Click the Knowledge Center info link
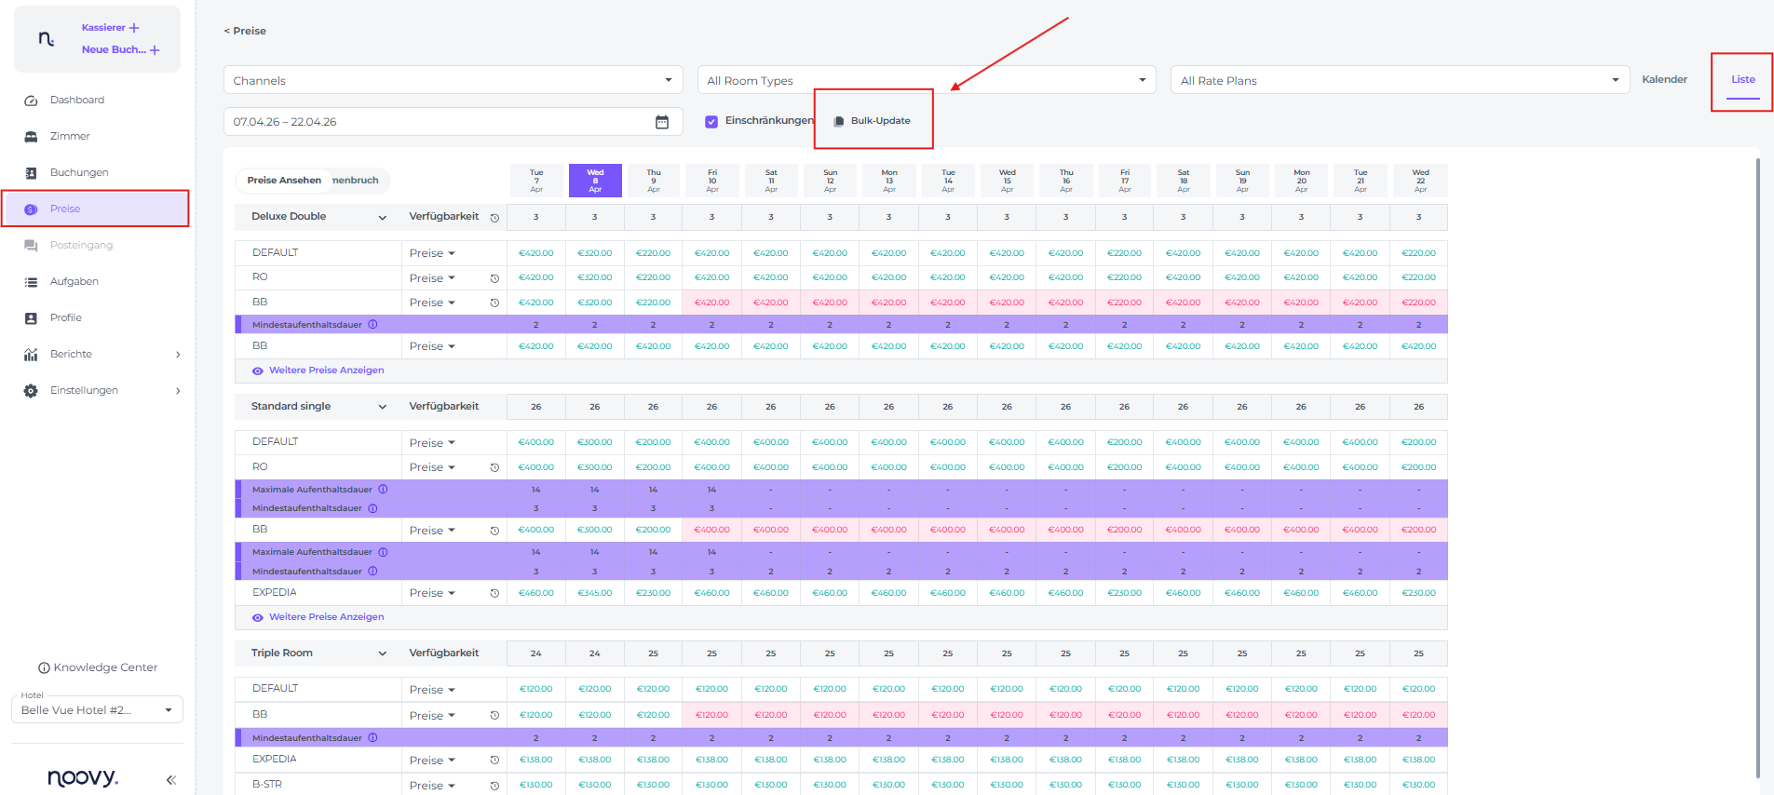The image size is (1774, 795). pyautogui.click(x=98, y=667)
